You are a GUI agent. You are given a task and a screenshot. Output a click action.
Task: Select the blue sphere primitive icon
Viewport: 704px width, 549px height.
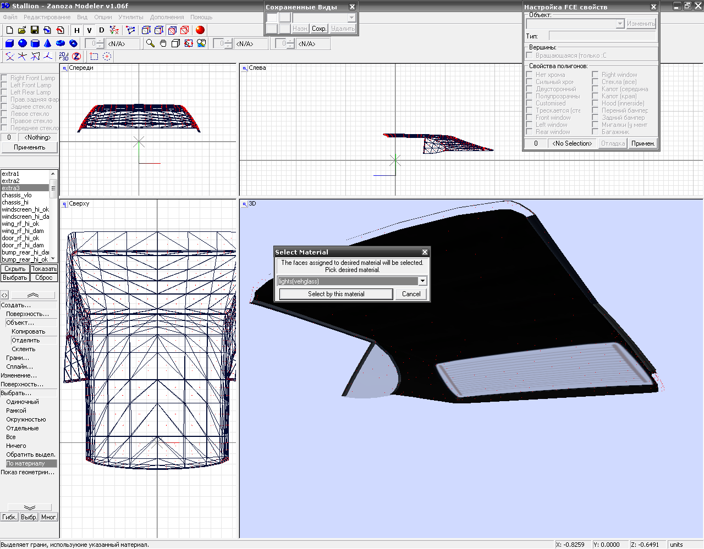(x=23, y=43)
